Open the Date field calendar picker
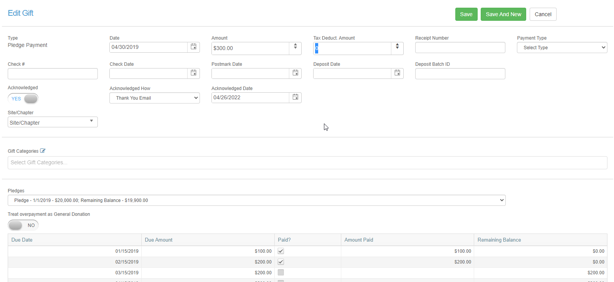This screenshot has width=614, height=282. (193, 47)
